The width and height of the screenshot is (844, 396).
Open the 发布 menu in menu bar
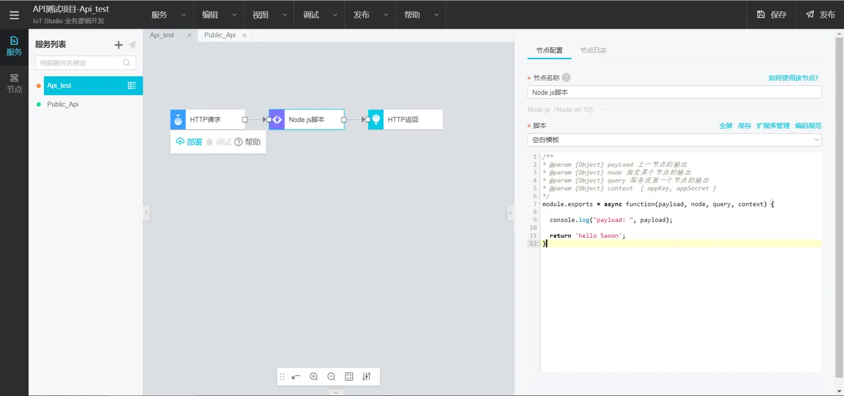point(362,14)
